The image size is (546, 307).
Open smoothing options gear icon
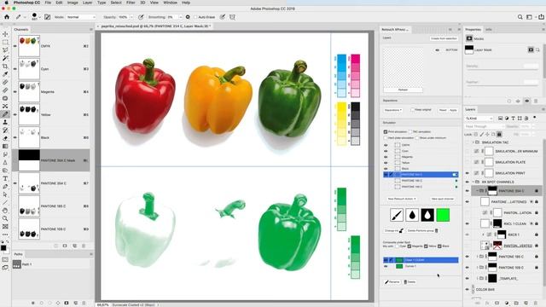tap(188, 17)
